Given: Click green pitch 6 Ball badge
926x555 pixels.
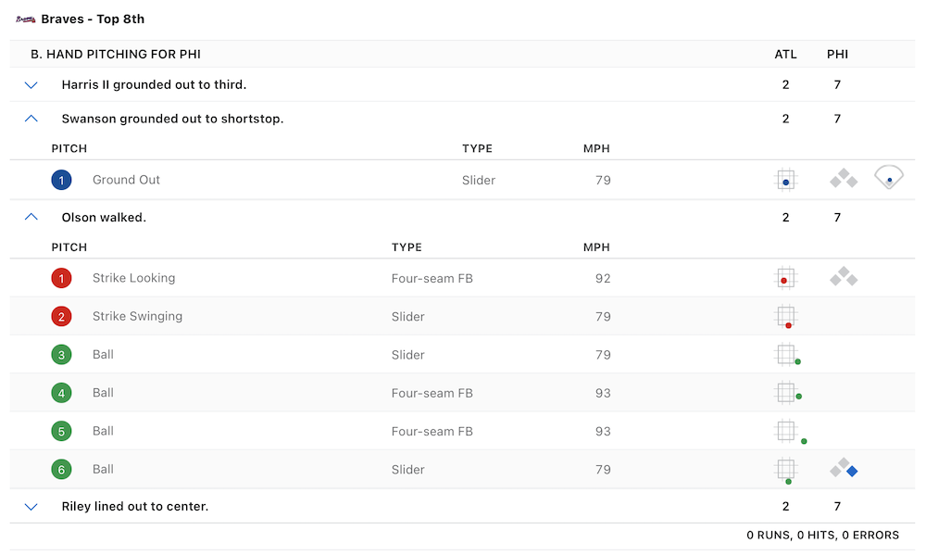Looking at the screenshot, I should (61, 470).
